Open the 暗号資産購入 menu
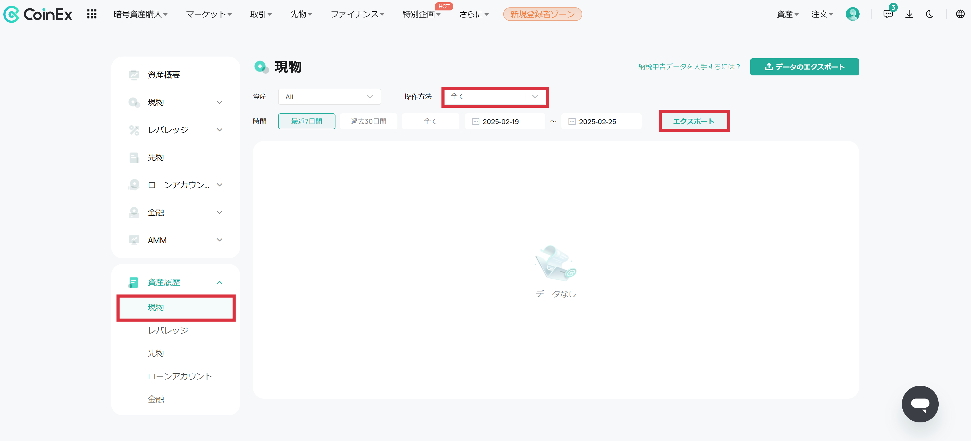 pyautogui.click(x=140, y=14)
